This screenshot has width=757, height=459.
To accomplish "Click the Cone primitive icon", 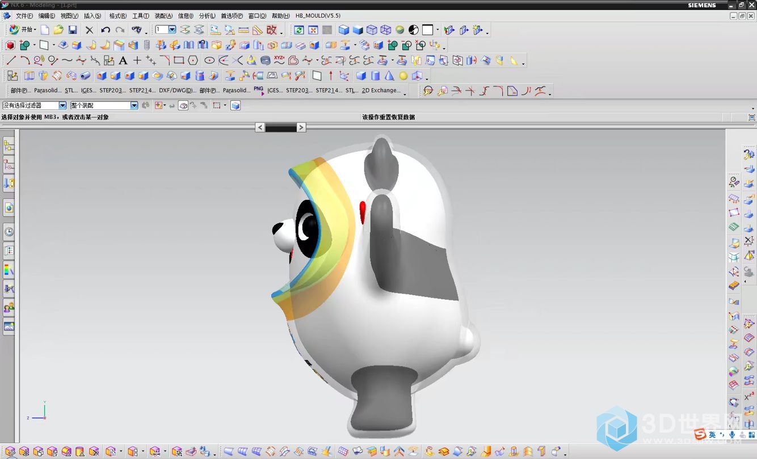I will pos(389,75).
